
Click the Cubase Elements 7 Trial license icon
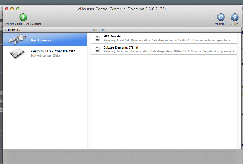coord(98,49)
